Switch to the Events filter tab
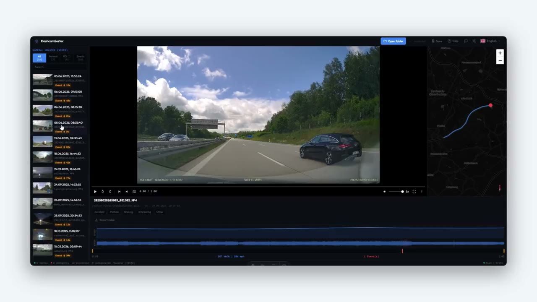This screenshot has height=302, width=537. coord(80,58)
